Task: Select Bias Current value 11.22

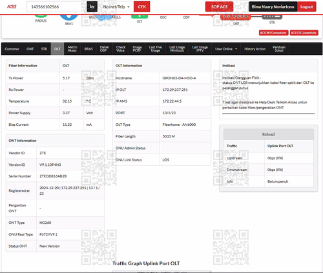Action: tap(67, 125)
